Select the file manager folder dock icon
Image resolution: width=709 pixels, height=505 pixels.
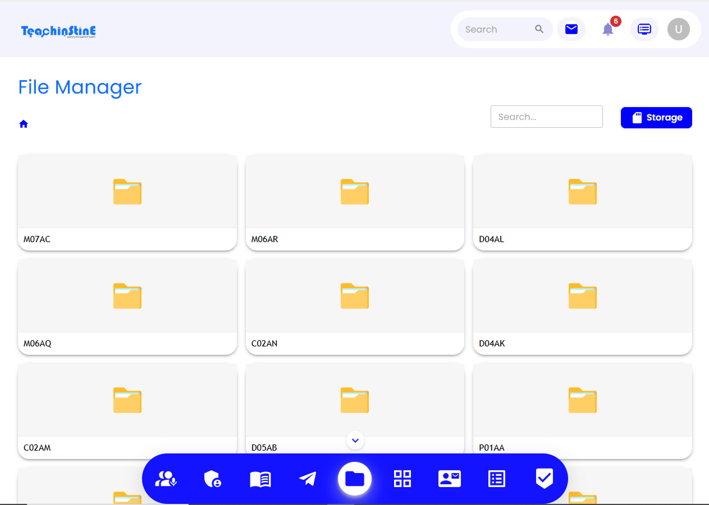click(x=355, y=479)
